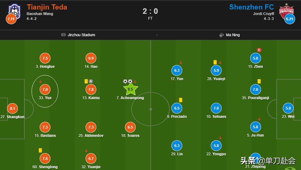This screenshot has width=301, height=170.
Task: Click the red E badge above Zhen
Action: [259, 50]
